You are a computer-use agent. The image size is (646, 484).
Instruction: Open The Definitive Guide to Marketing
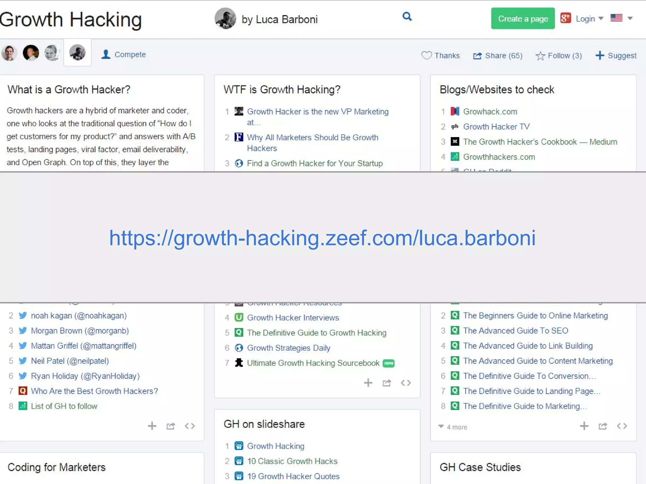tap(525, 406)
